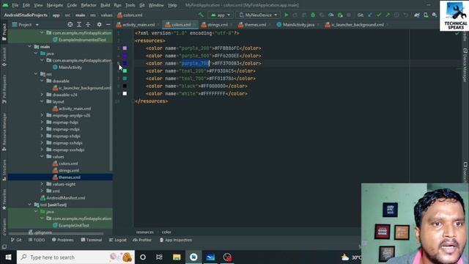Click the Windows search box
Viewport: 469px width, 264px height.
tap(75, 257)
